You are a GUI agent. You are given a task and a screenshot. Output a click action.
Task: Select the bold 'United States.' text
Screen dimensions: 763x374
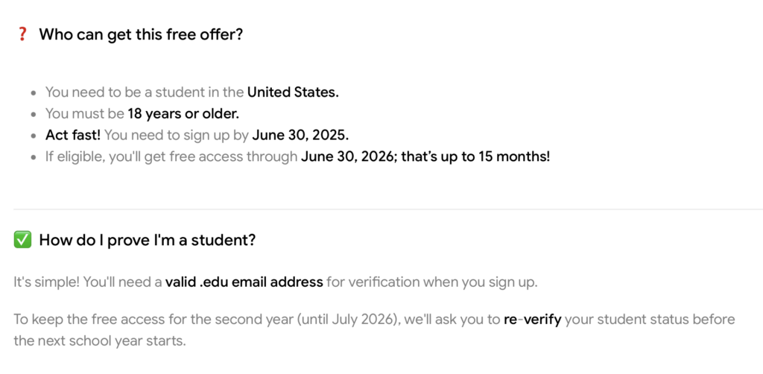click(x=293, y=92)
